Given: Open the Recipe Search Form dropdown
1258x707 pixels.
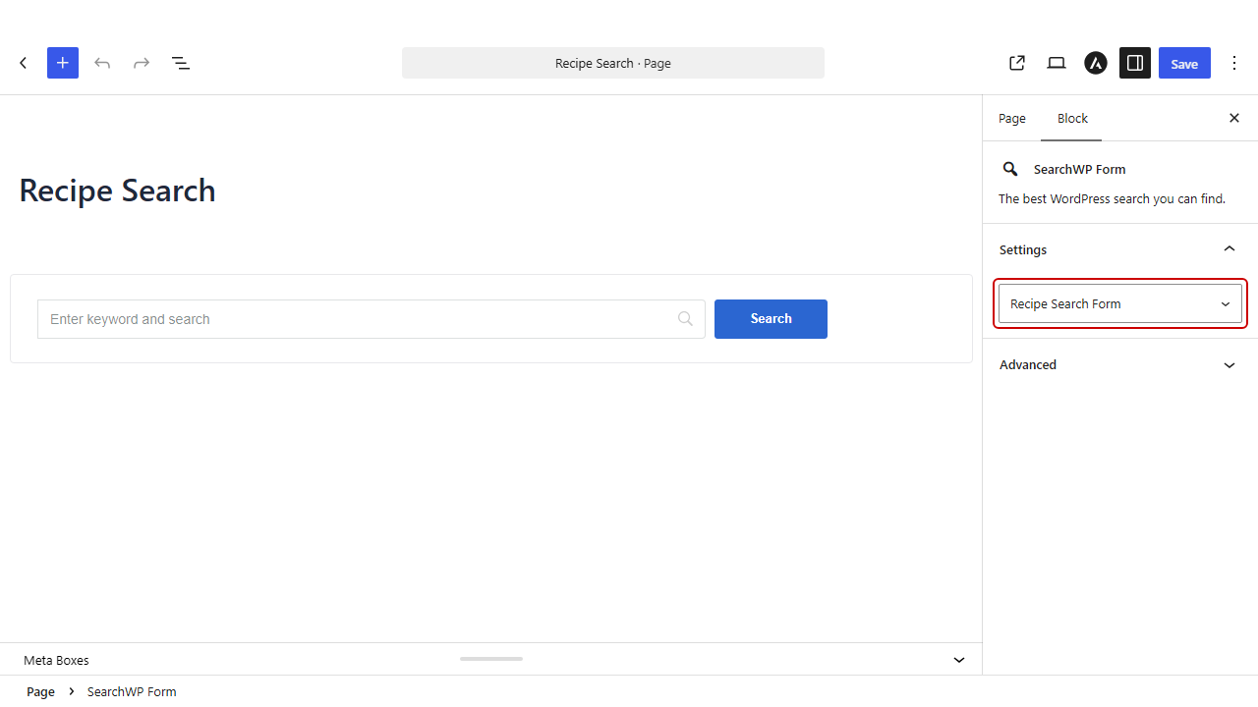Looking at the screenshot, I should tap(1120, 303).
